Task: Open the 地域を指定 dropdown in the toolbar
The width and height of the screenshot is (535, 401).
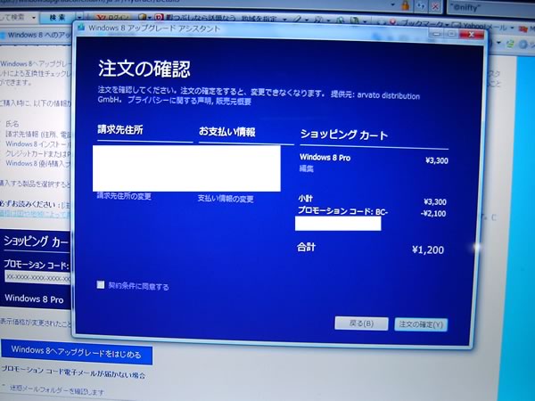Action: click(x=264, y=19)
